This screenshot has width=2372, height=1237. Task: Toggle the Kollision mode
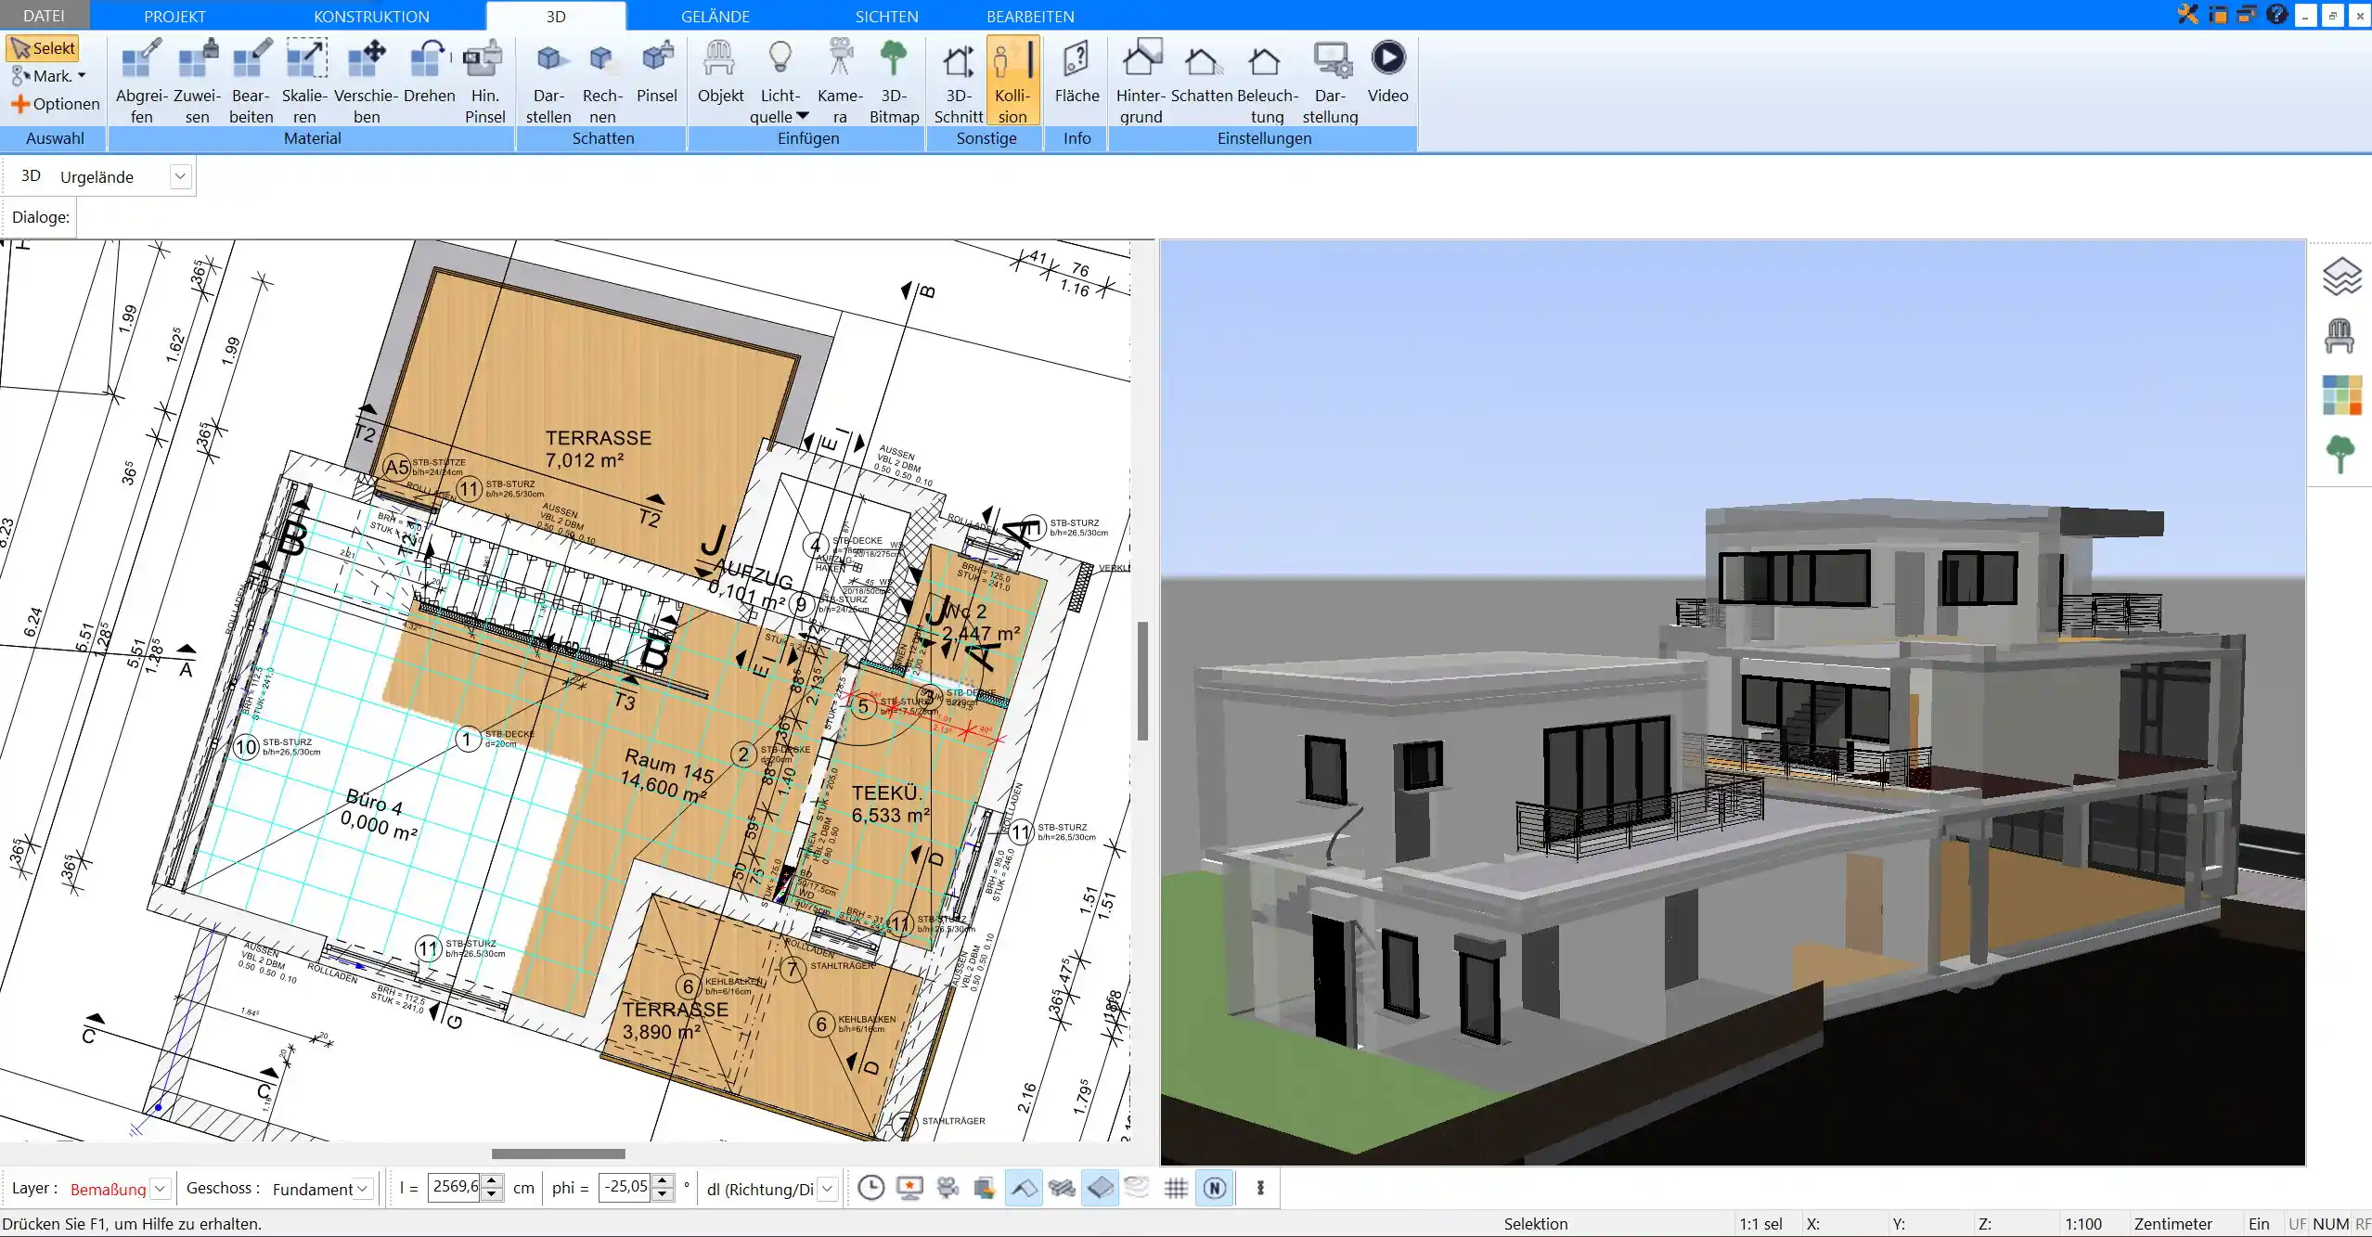1012,82
